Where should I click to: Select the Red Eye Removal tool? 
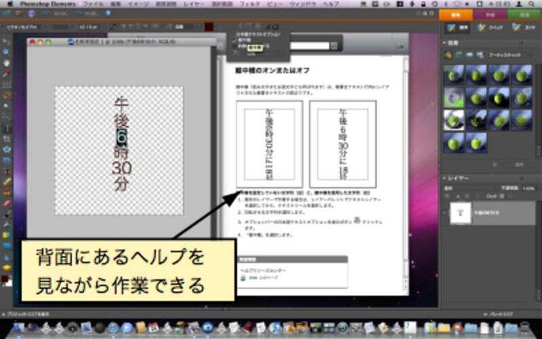pyautogui.click(x=7, y=172)
